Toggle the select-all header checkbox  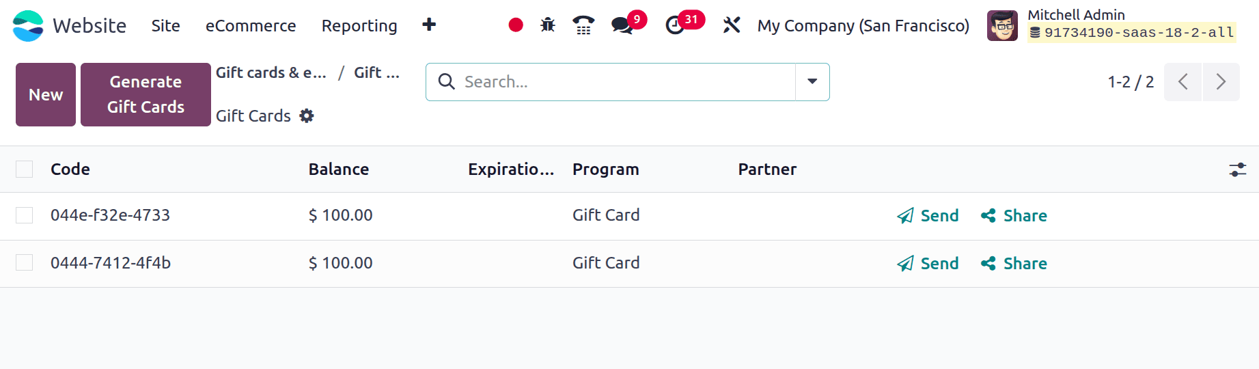[x=25, y=169]
